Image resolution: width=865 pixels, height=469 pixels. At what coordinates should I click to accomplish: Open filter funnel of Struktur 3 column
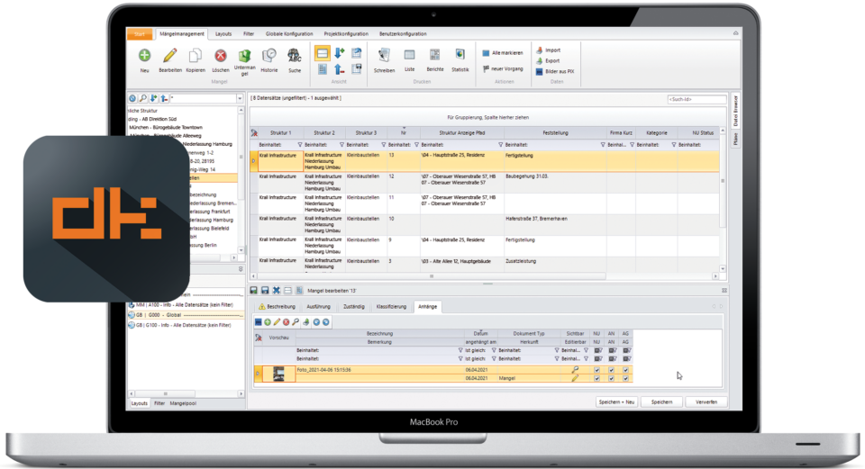pyautogui.click(x=384, y=145)
